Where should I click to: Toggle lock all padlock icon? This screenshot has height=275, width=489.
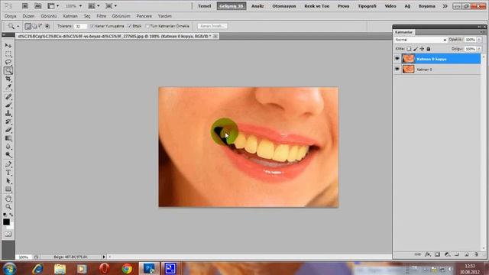click(x=429, y=49)
